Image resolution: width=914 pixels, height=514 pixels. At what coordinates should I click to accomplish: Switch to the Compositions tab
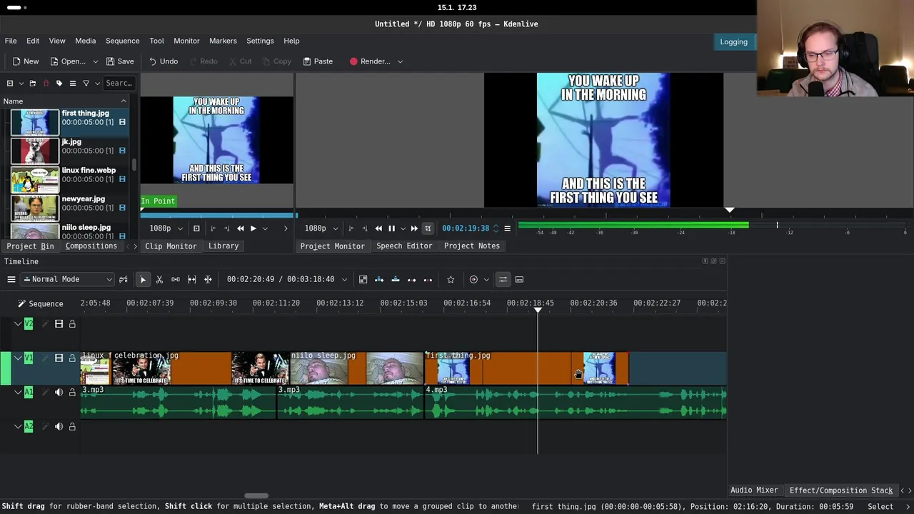(91, 246)
